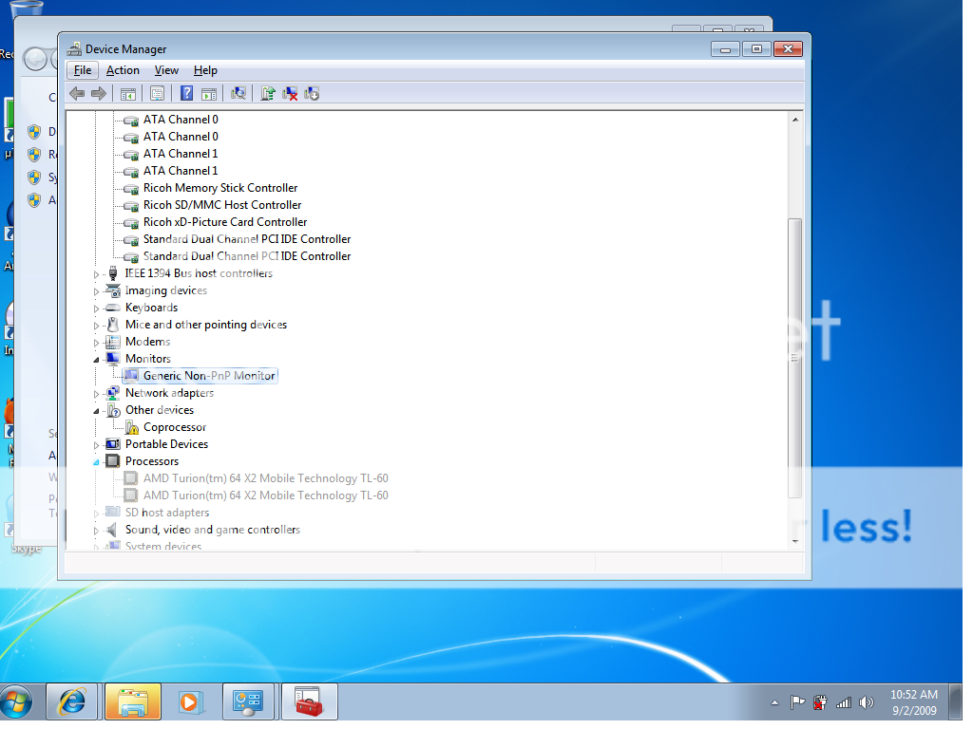973x729 pixels.
Task: Expand the Network adapters category
Action: [x=97, y=393]
